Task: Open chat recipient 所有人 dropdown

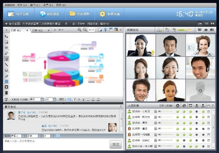Action: click(x=23, y=136)
